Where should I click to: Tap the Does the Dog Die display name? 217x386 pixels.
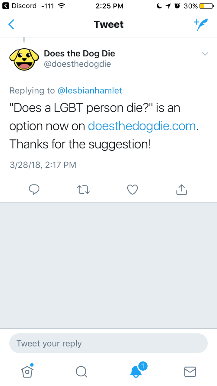79,53
